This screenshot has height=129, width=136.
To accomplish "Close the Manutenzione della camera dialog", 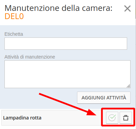I will [127, 9].
